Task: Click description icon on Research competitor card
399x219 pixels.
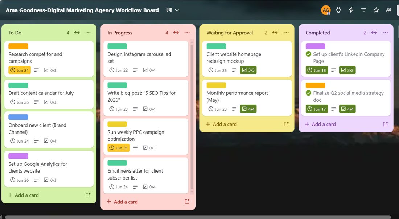Action: coord(37,70)
